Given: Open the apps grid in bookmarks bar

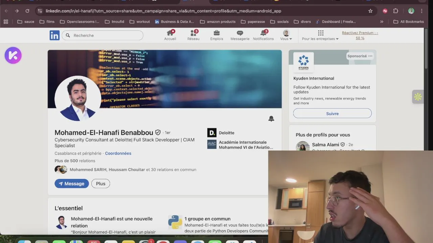Looking at the screenshot, I should click(6, 22).
